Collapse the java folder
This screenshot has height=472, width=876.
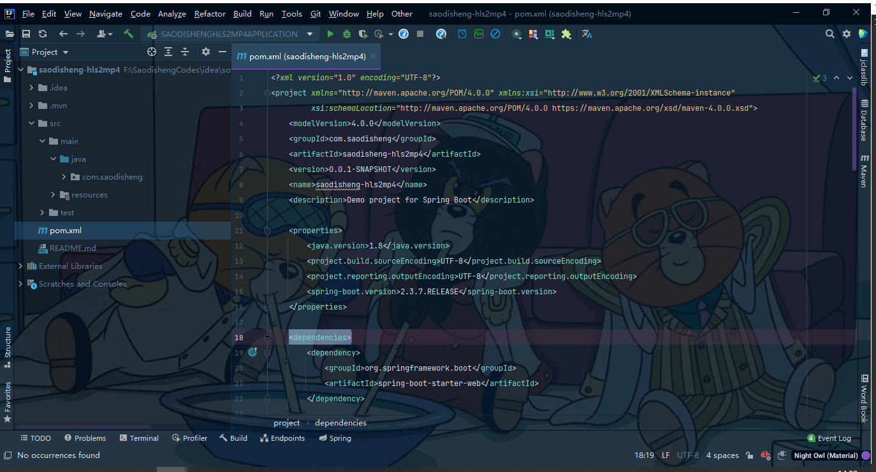point(54,159)
